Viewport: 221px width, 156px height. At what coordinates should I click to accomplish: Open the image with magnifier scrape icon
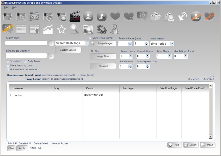pyautogui.click(x=88, y=29)
